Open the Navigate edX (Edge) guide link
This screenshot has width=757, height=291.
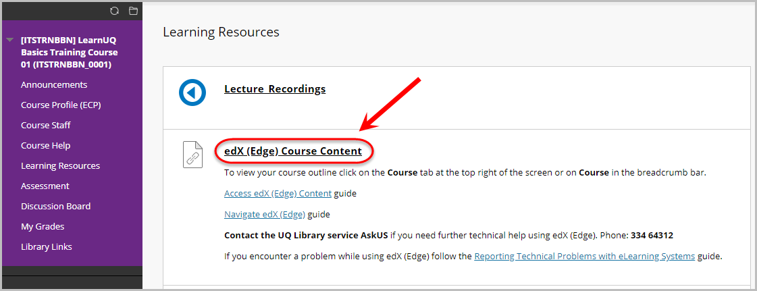tap(265, 214)
